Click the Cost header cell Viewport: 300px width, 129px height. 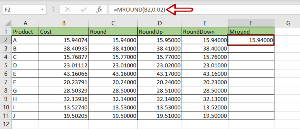64,32
